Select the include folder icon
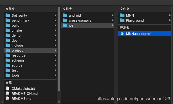This screenshot has height=104, width=173. tap(8, 45)
